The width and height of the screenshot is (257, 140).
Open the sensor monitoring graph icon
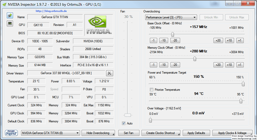tap(10, 23)
